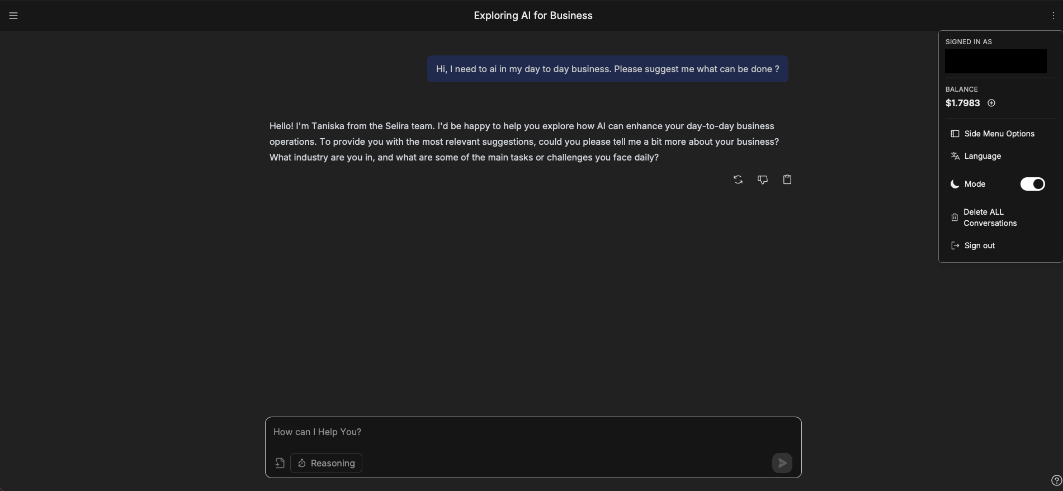Click the $1.7983 balance amount
Image resolution: width=1063 pixels, height=491 pixels.
962,103
